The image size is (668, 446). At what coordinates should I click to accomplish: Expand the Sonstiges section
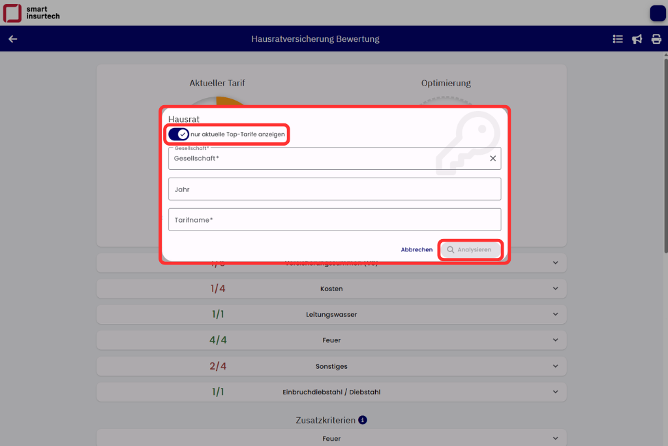555,366
